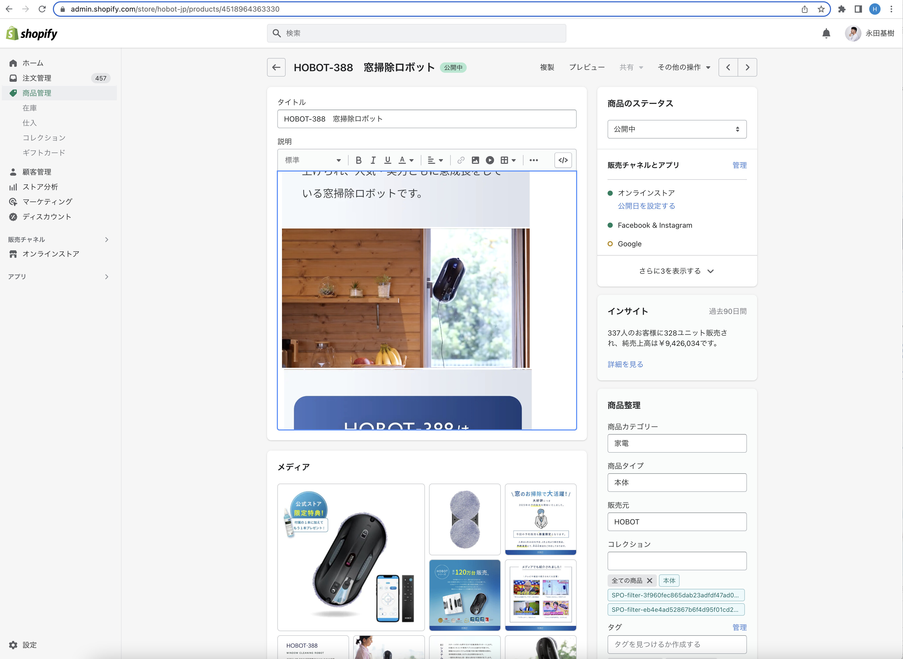Screen dimensions: 903x659
Task: Click the タイトル input field
Action: coord(426,119)
